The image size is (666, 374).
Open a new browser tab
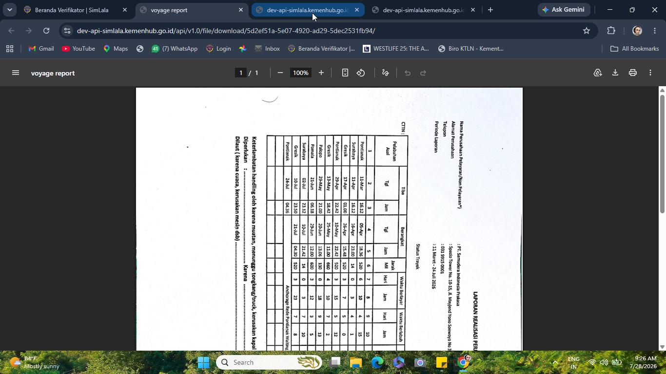click(490, 10)
